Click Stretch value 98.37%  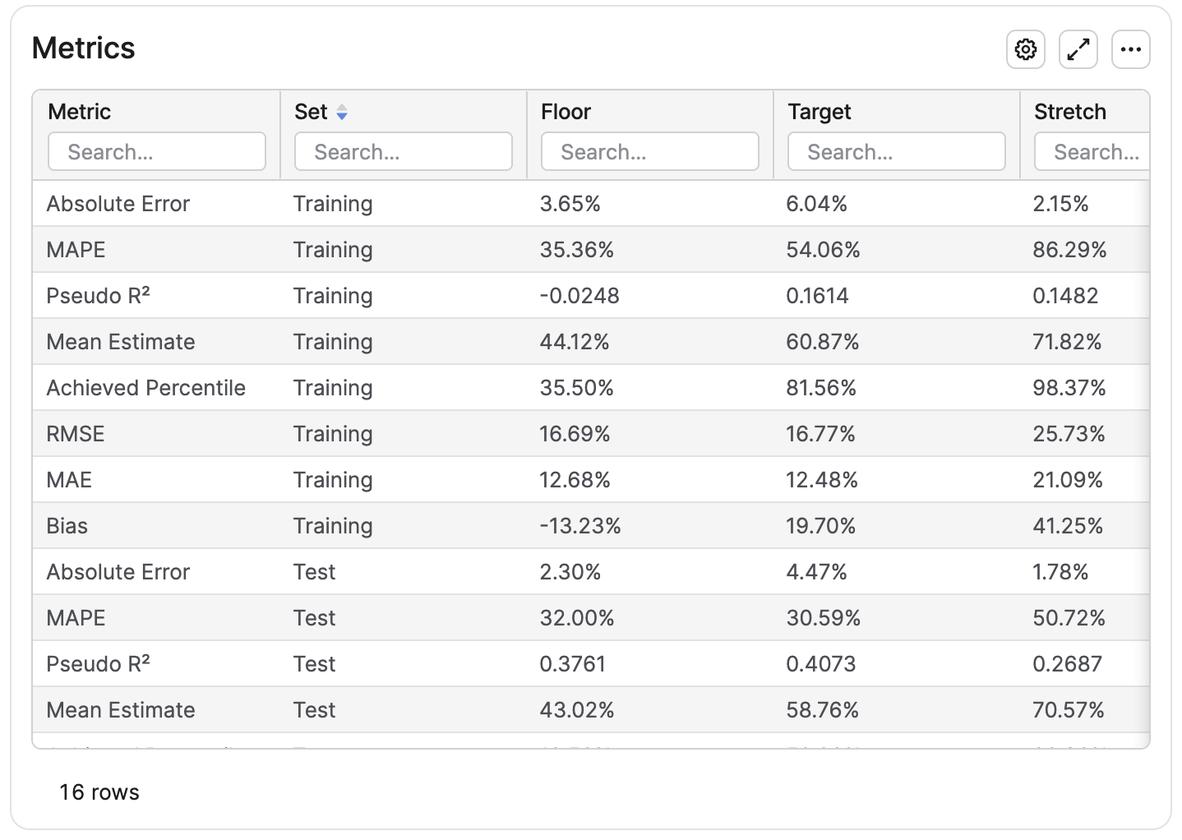pos(1069,388)
